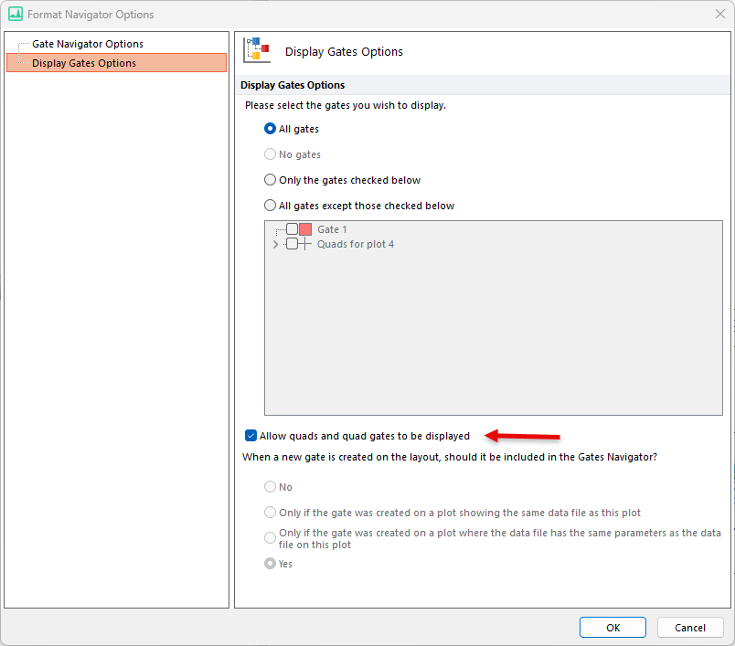
Task: Click the quadrant crosshair icon for plot 4
Action: click(x=305, y=244)
